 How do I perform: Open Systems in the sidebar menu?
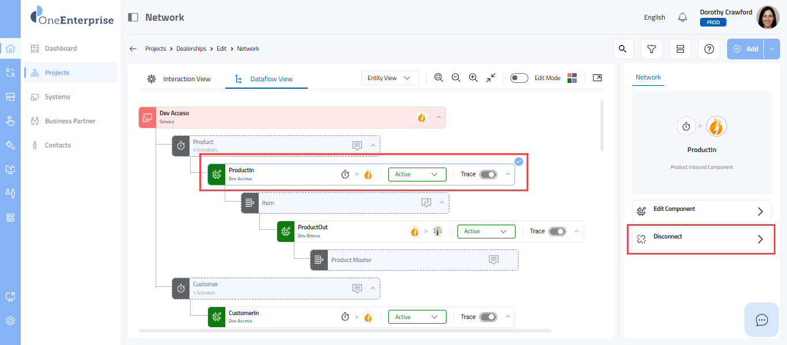tap(58, 97)
